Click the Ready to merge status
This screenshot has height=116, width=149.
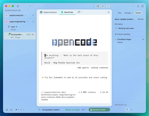(x=72, y=110)
